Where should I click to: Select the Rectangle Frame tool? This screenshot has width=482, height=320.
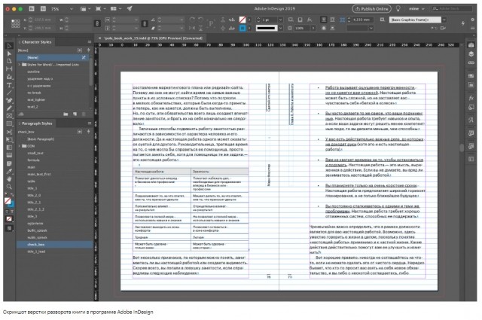pos(9,116)
